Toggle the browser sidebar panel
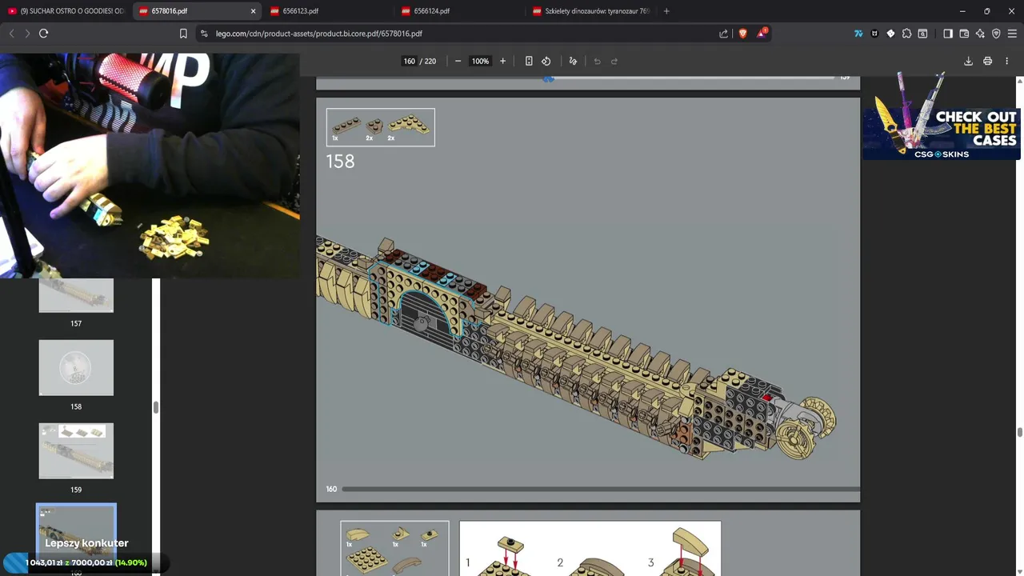Image resolution: width=1024 pixels, height=576 pixels. pos(948,34)
